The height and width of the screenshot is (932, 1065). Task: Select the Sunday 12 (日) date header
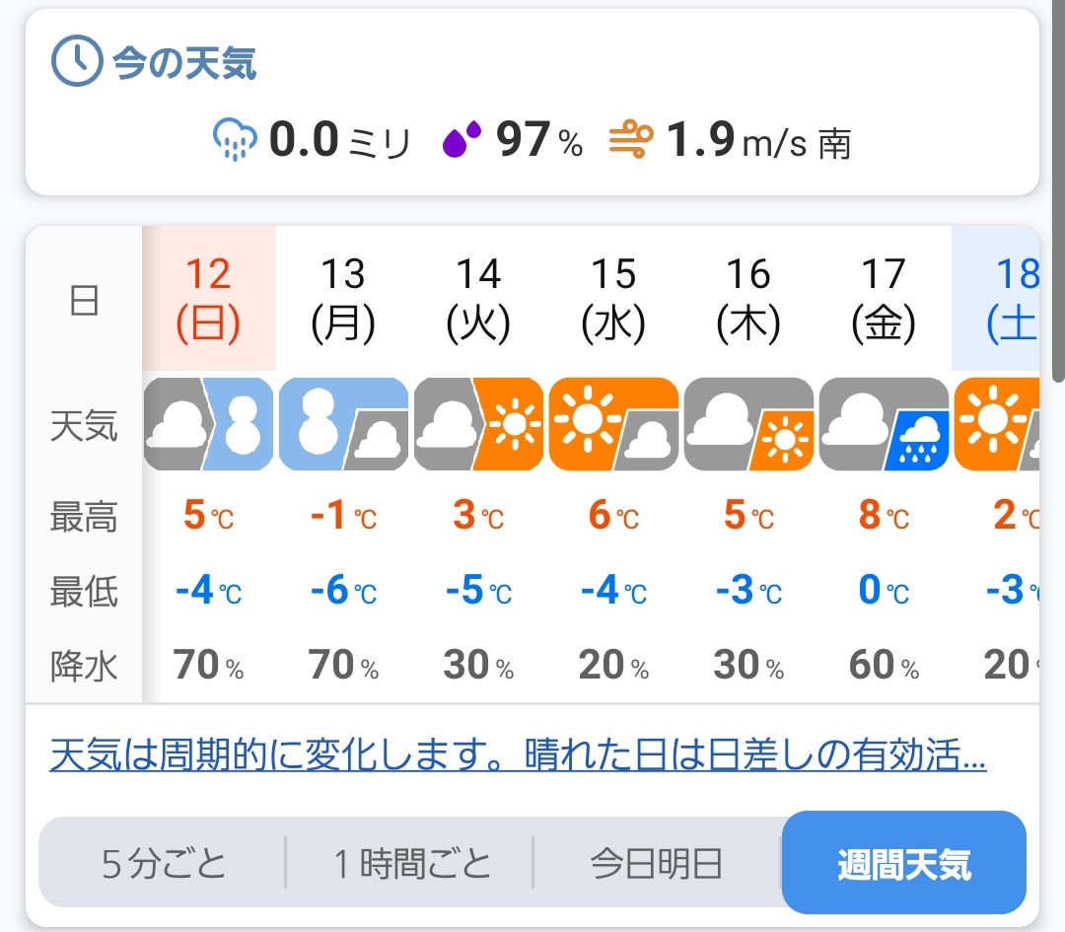[x=208, y=298]
